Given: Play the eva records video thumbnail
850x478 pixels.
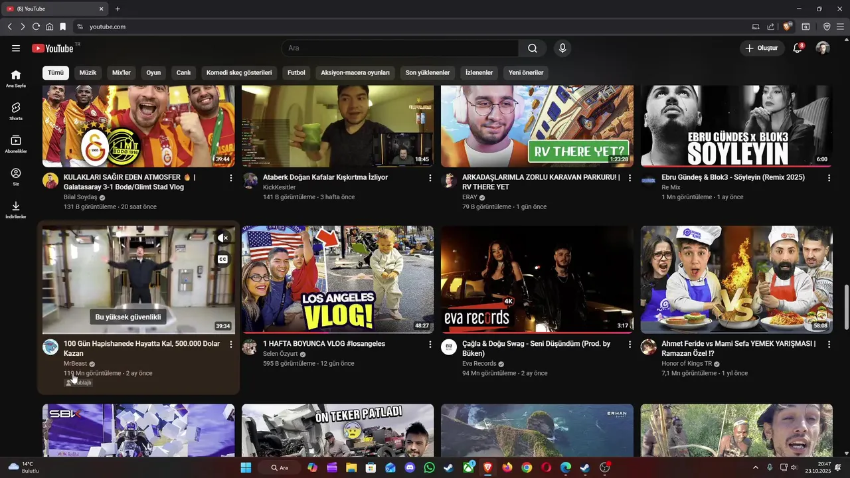Looking at the screenshot, I should (537, 279).
